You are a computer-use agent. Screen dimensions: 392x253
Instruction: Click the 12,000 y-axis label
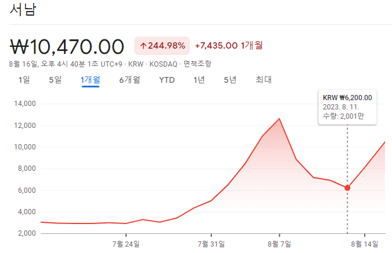click(25, 126)
